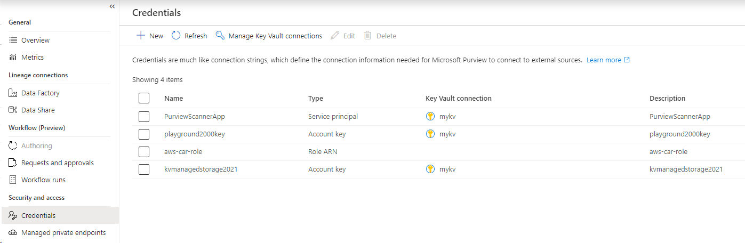This screenshot has width=745, height=243.
Task: Click the Delete toolbar button
Action: [380, 36]
